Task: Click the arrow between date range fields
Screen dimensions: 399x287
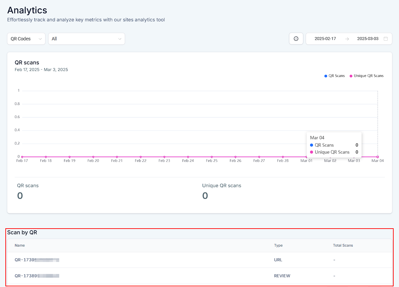Action: click(x=347, y=39)
